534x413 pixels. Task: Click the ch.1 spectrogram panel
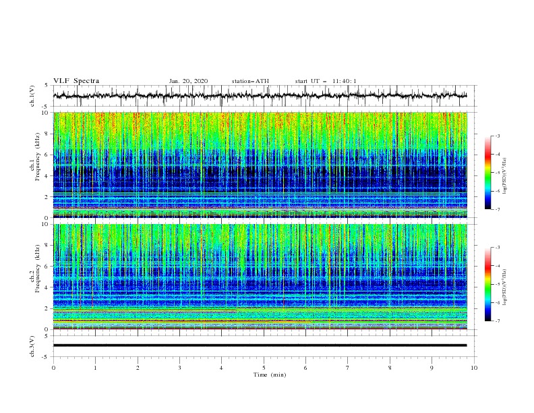coord(260,165)
